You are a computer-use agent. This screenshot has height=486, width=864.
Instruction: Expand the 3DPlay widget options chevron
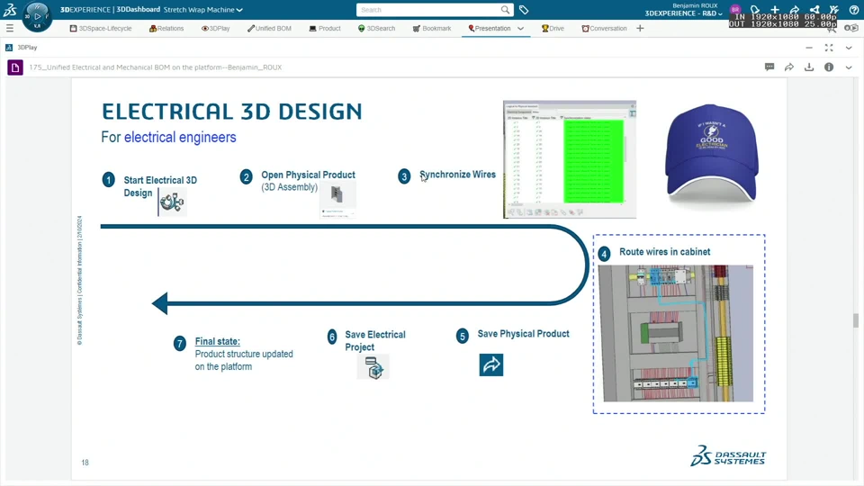tap(849, 48)
